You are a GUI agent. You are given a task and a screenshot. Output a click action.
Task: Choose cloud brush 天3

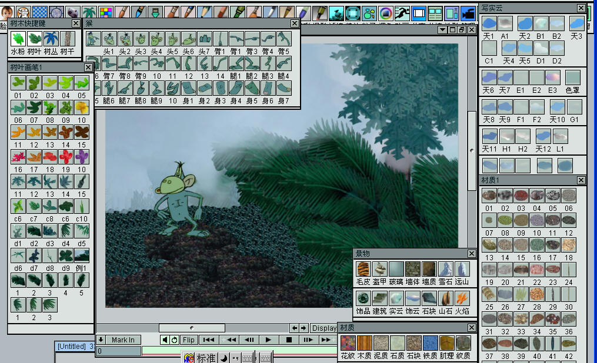point(577,23)
